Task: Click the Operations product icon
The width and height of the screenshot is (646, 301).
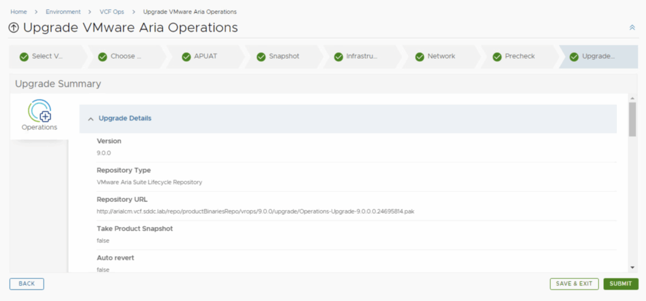Action: pyautogui.click(x=39, y=111)
